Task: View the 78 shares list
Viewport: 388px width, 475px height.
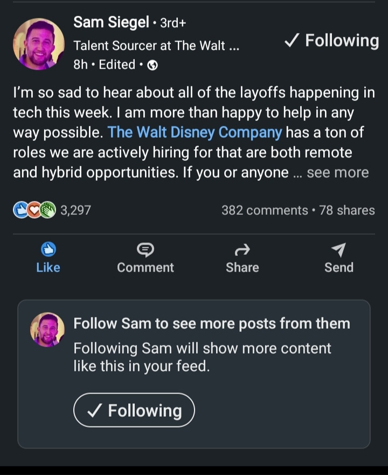Action: click(347, 210)
